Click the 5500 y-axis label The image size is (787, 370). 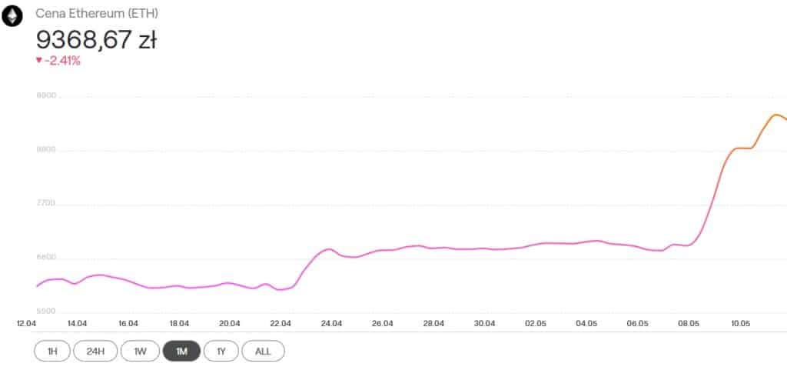pos(46,311)
